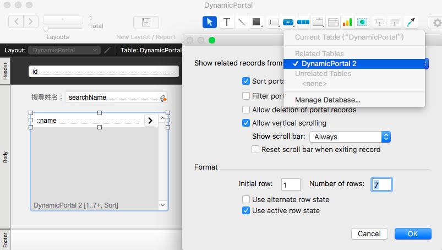Viewport: 442px width, 250px height.
Task: Click the Body part label
Action: [5, 157]
